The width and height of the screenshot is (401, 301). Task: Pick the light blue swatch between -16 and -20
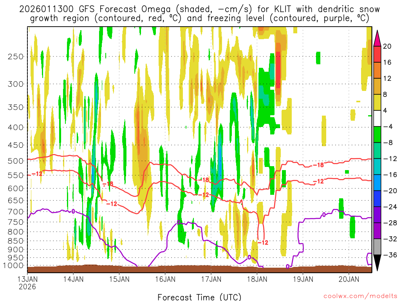[x=377, y=183]
